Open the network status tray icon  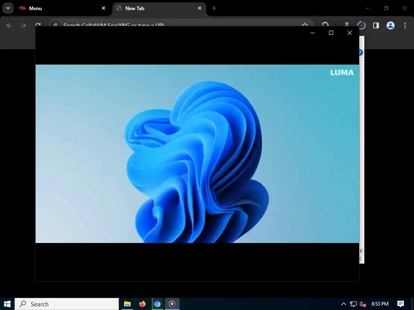pyautogui.click(x=353, y=304)
